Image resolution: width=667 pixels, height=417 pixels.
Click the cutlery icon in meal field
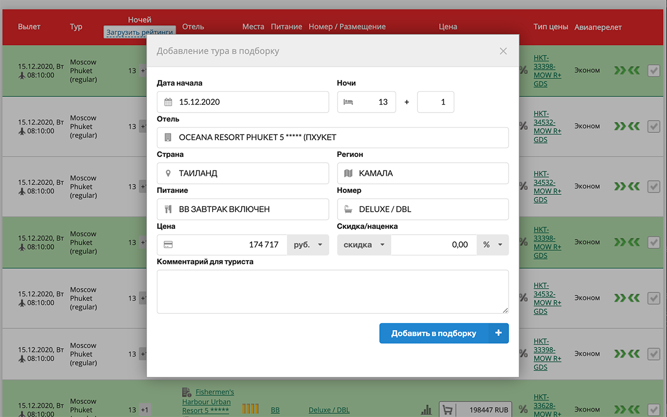coord(168,209)
